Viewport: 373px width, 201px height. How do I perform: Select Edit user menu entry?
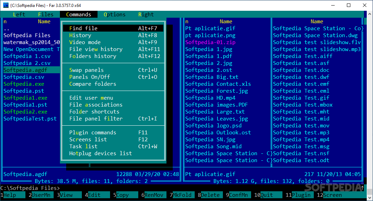tap(113, 98)
